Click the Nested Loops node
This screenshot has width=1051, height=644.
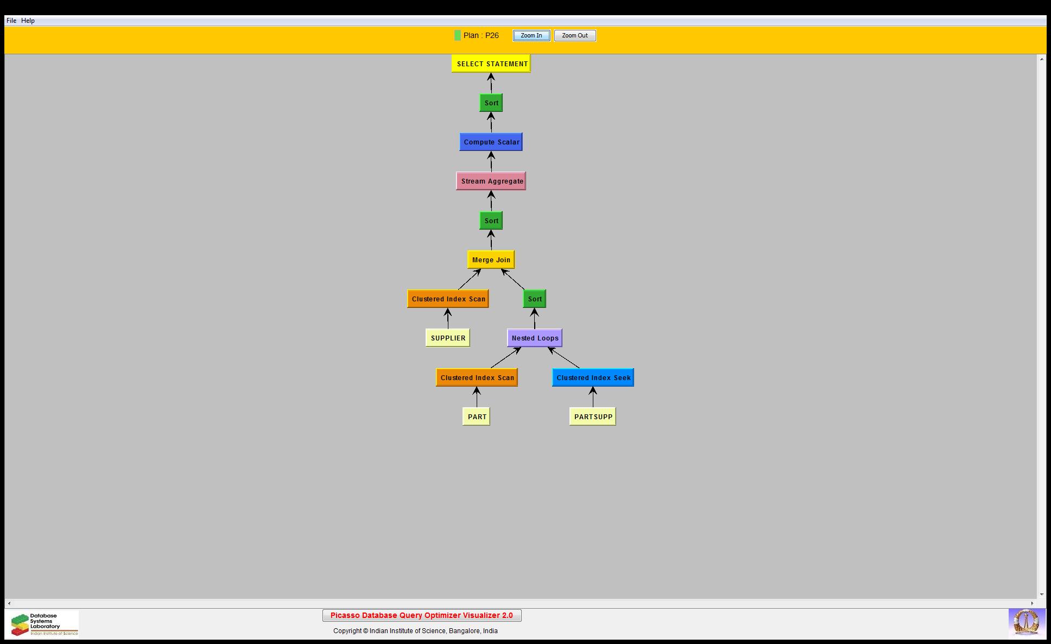click(x=535, y=338)
